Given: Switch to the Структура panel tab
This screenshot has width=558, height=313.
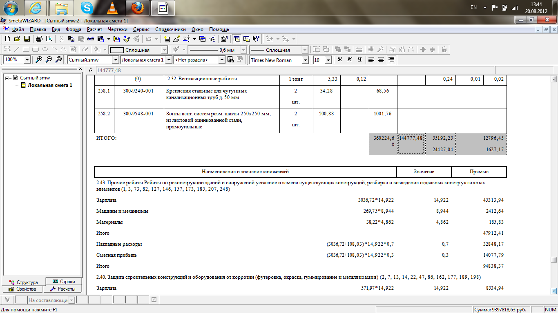Looking at the screenshot, I should (24, 282).
